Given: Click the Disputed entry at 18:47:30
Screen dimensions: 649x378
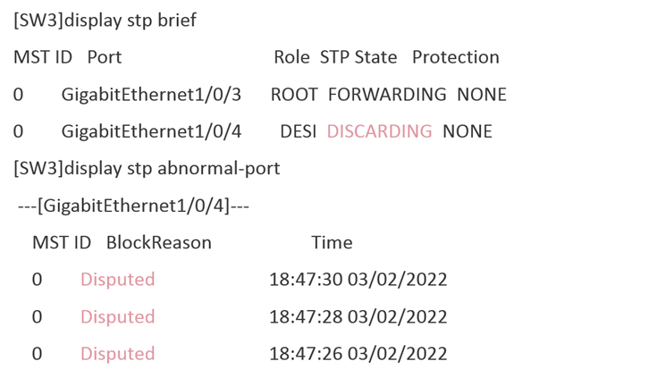Looking at the screenshot, I should click(117, 280).
